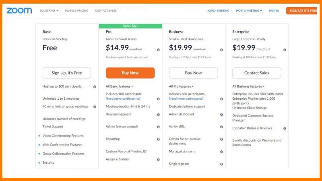This screenshot has height=181, width=322.
Task: Click info icon beside Business $19.99 price
Action: pos(221,50)
